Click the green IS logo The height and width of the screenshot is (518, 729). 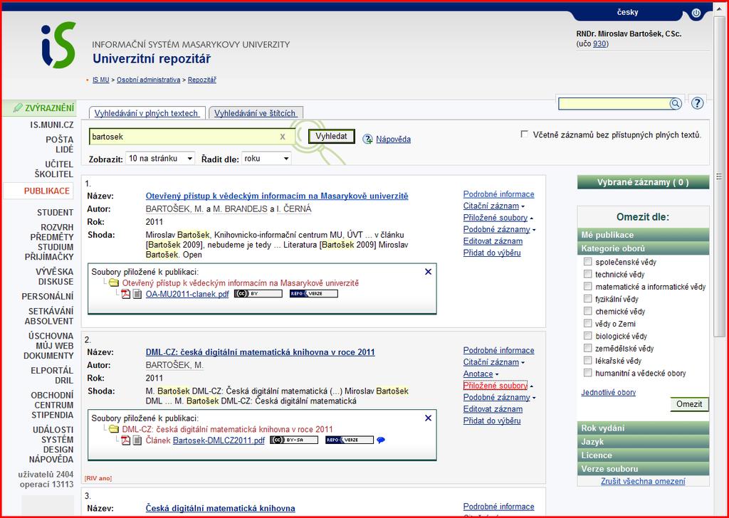pyautogui.click(x=58, y=45)
